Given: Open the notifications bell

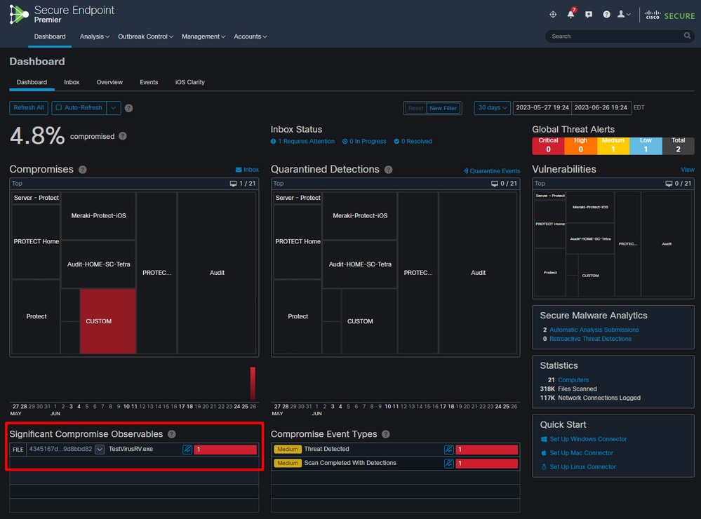Looking at the screenshot, I should pyautogui.click(x=571, y=14).
